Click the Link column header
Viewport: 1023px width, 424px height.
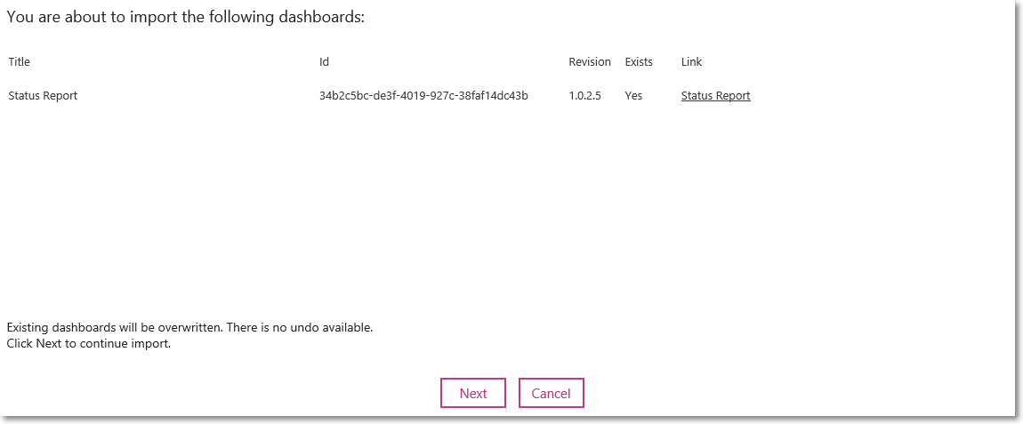coord(691,62)
